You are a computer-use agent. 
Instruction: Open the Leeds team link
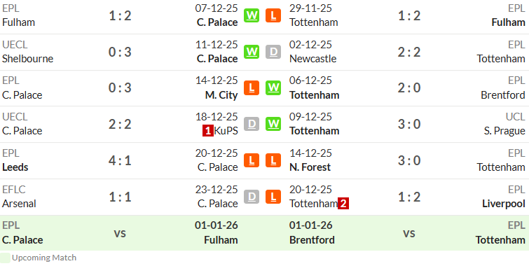15,167
